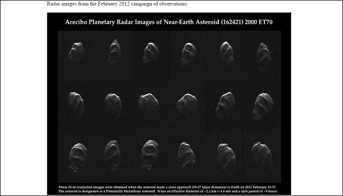Screen dimensions: 343x196
Task: Select the fourth asteroid frame in the middle row
Action: click(187, 103)
